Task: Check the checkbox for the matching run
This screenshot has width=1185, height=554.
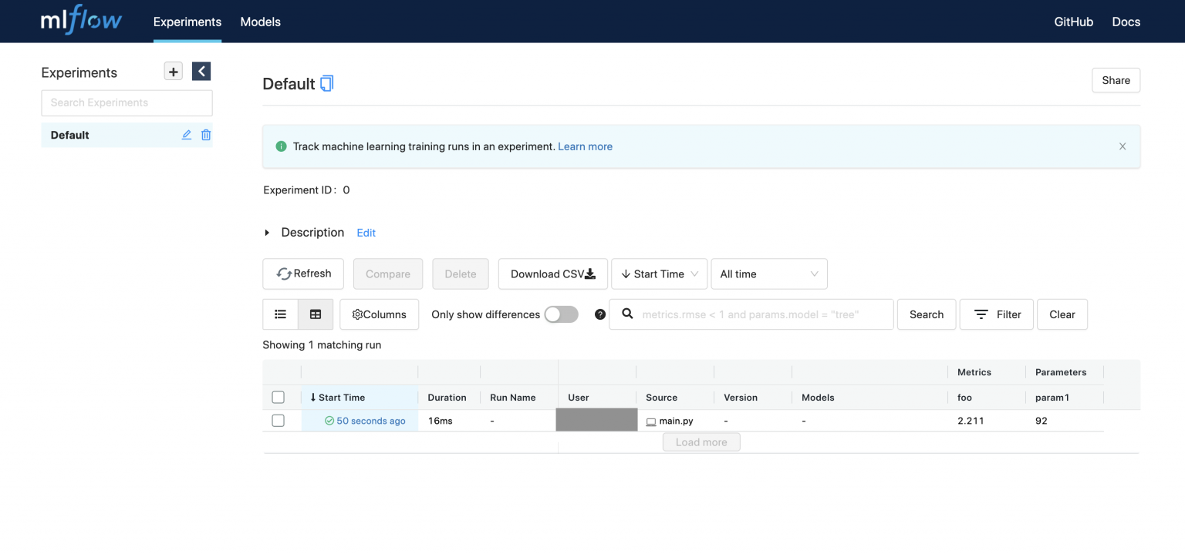Action: pyautogui.click(x=278, y=420)
